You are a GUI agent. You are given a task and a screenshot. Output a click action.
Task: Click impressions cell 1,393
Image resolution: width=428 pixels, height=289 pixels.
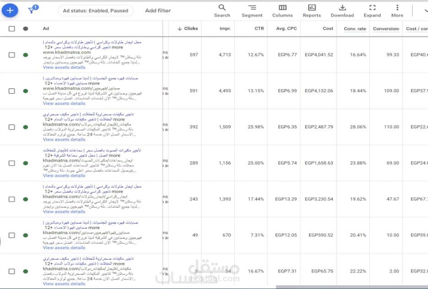pyautogui.click(x=225, y=199)
